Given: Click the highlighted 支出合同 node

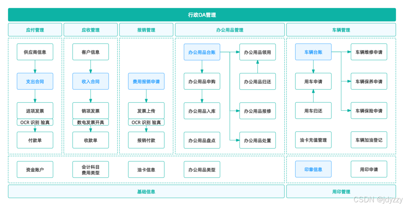Looking at the screenshot, I should (x=35, y=81).
